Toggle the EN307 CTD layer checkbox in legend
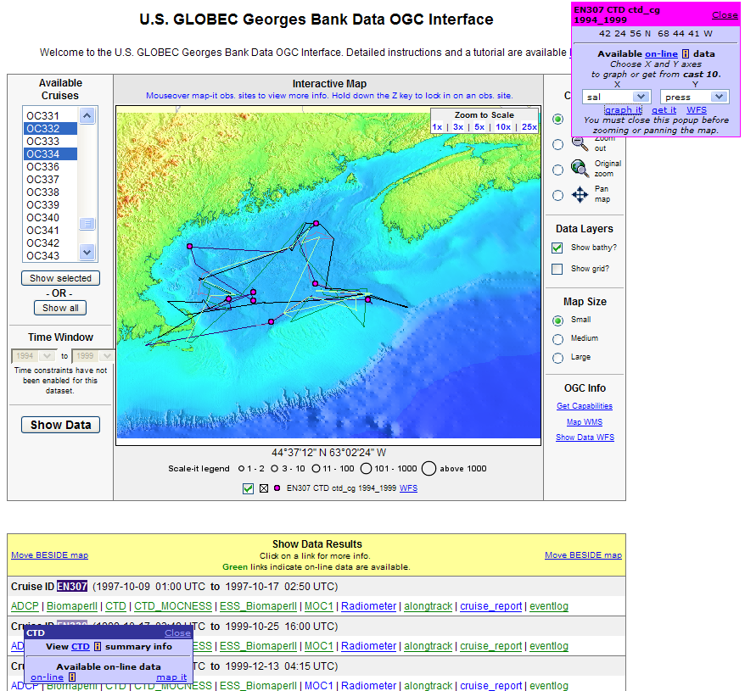The height and width of the screenshot is (691, 745). coord(248,488)
